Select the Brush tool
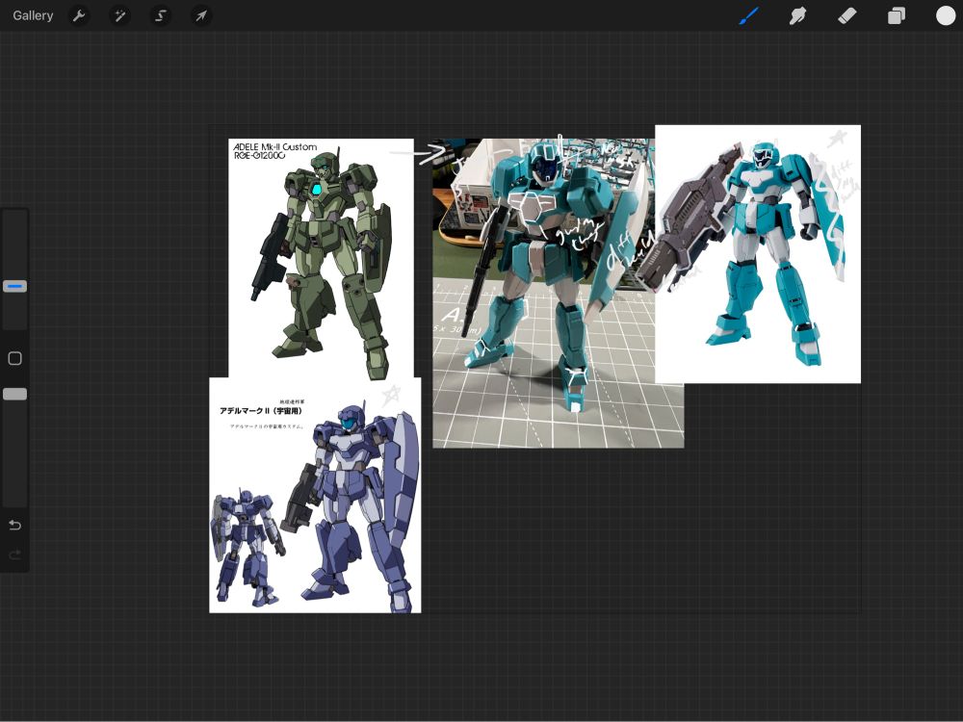This screenshot has width=963, height=722. pos(748,15)
